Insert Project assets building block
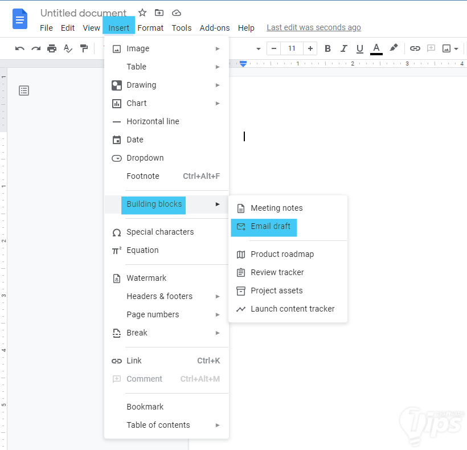The width and height of the screenshot is (467, 450). tap(288, 291)
